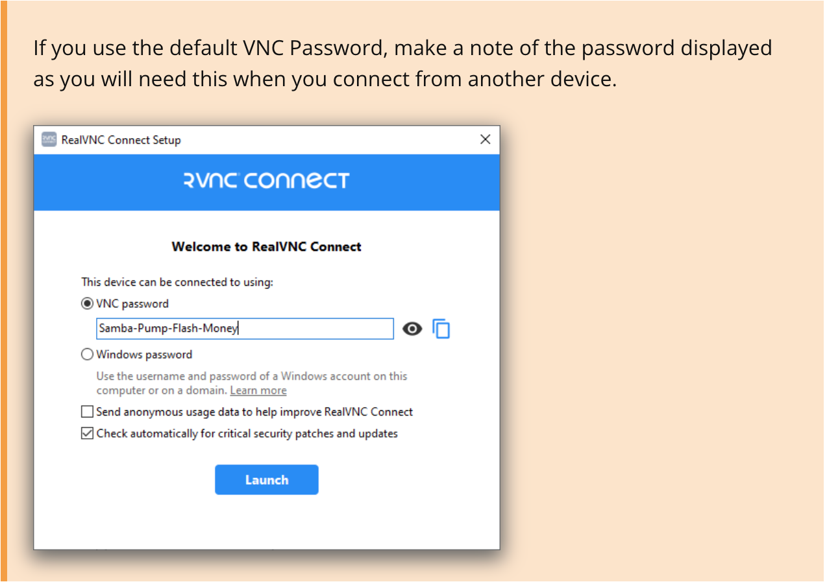Click the Welcome to RealVNC Connect heading
The height and width of the screenshot is (582, 827).
(267, 246)
